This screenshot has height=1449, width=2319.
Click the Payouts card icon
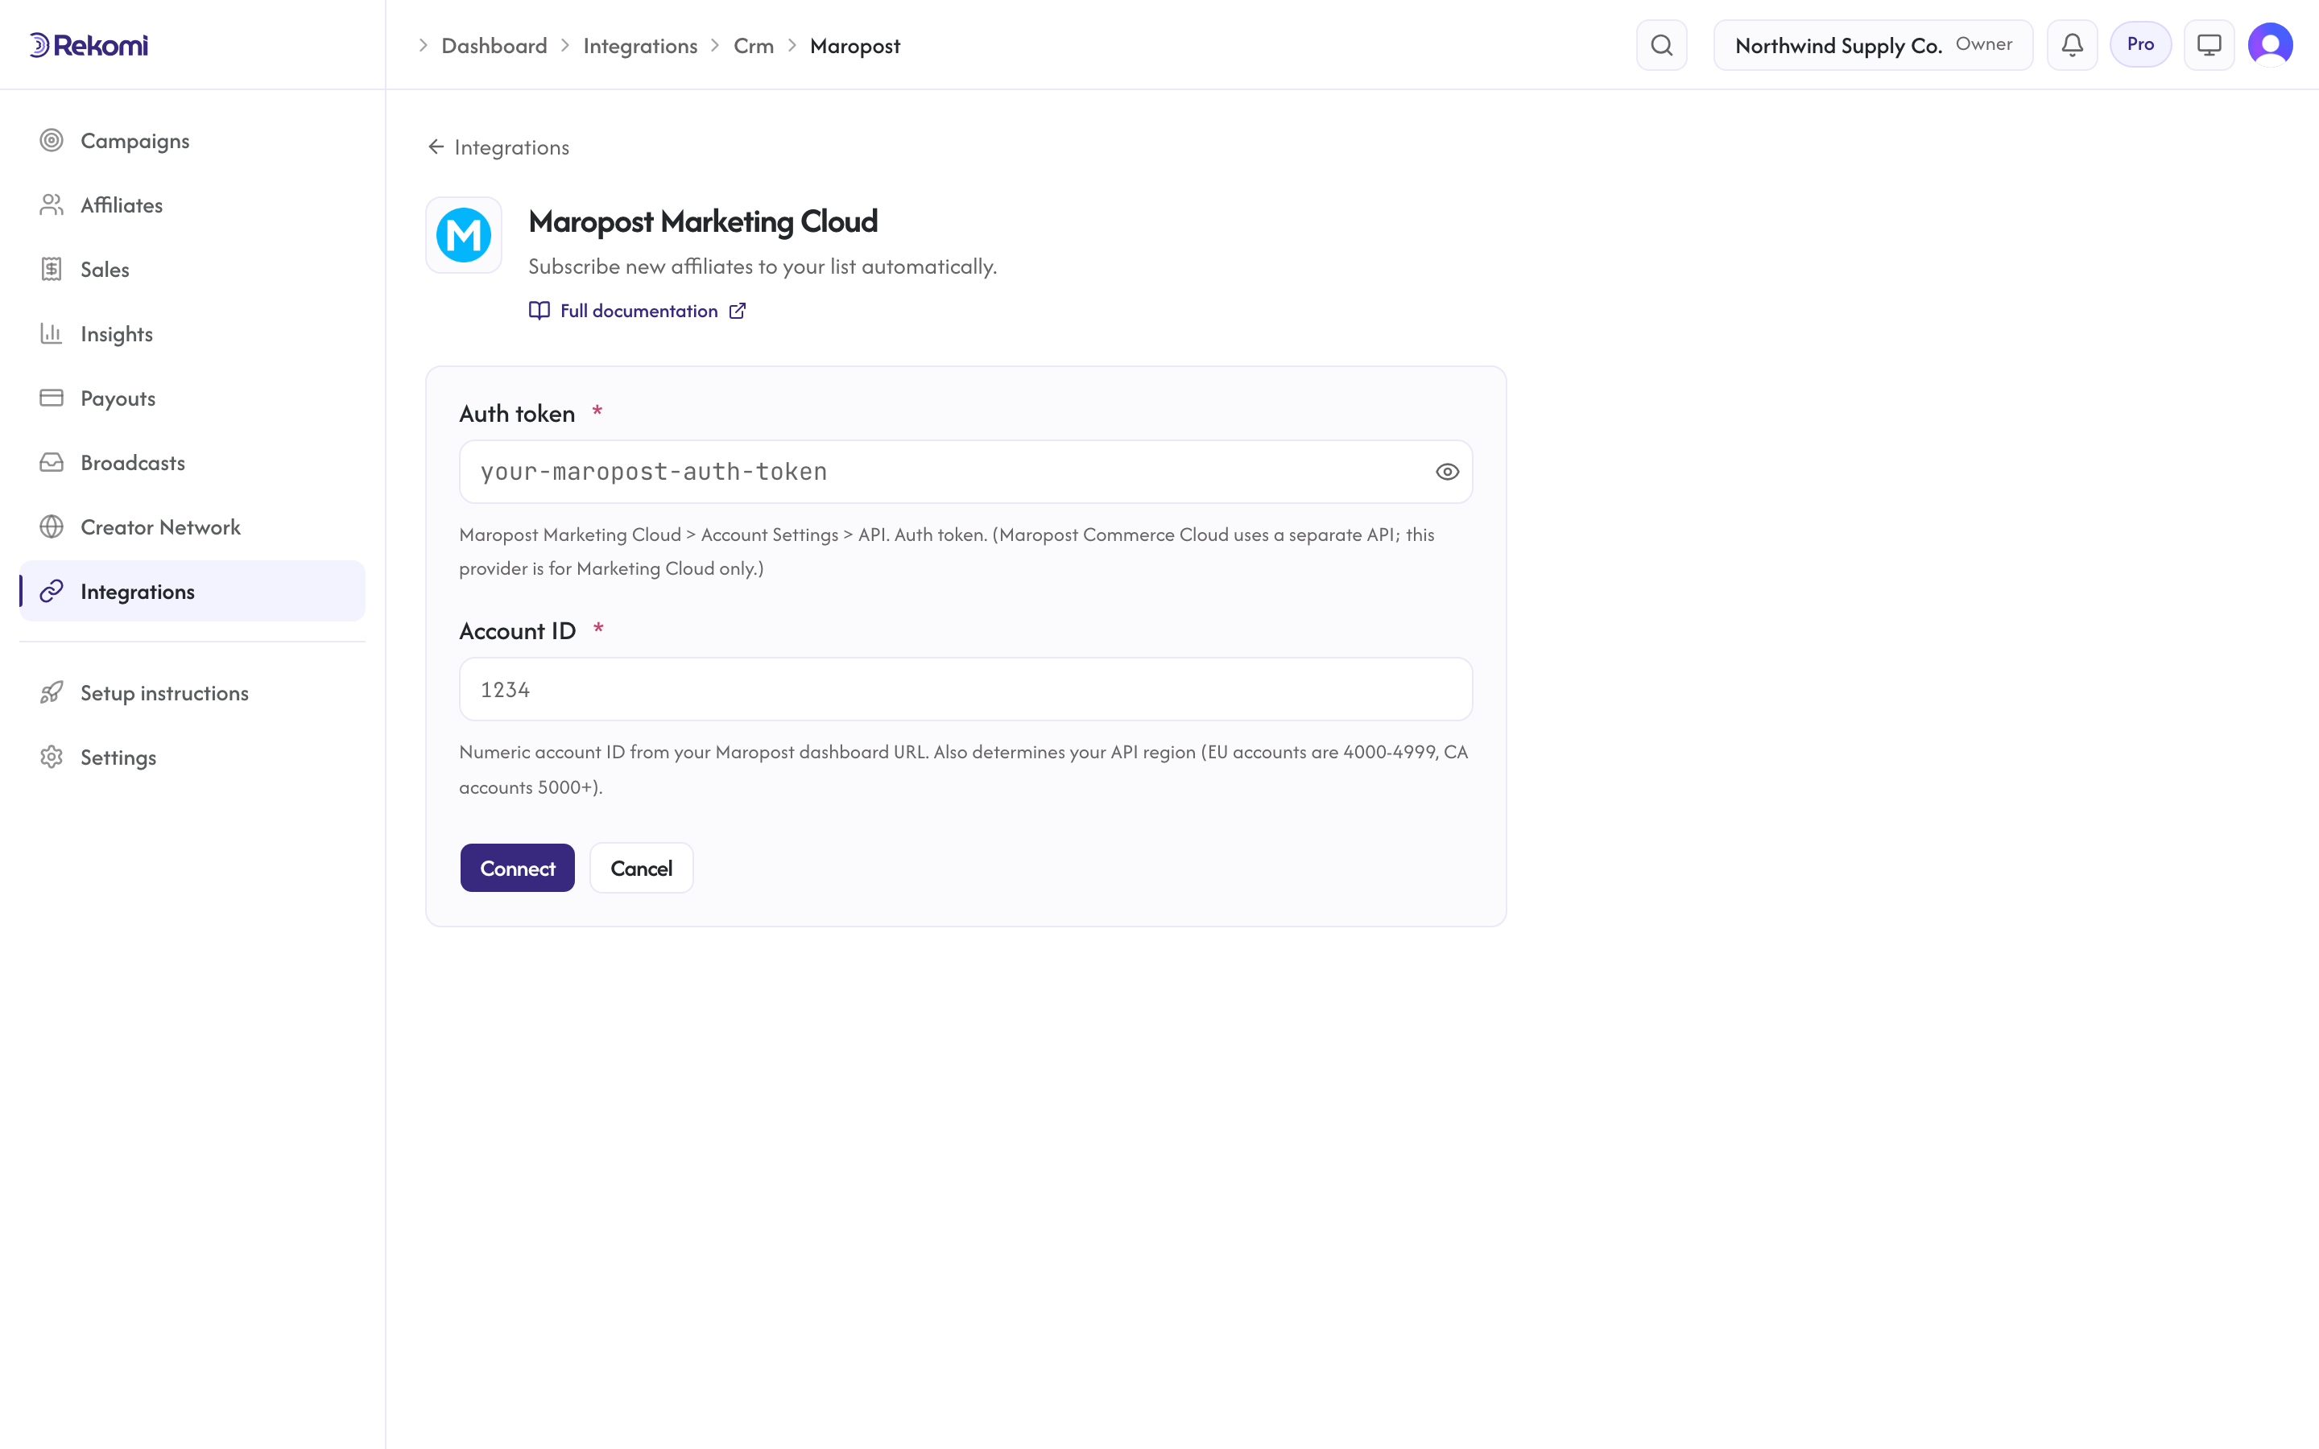point(52,398)
